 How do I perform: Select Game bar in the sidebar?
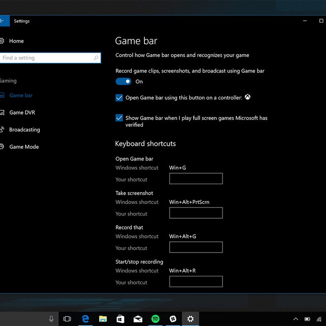click(21, 96)
